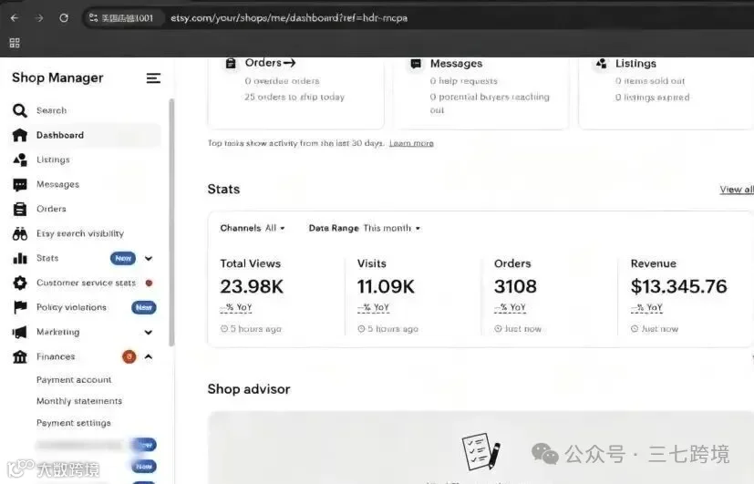Go forward with the browser forward arrow
754x484 pixels.
pyautogui.click(x=39, y=18)
